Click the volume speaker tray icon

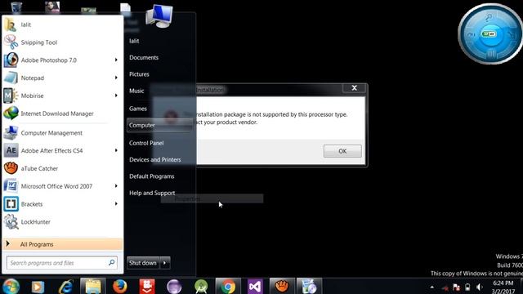pos(480,287)
